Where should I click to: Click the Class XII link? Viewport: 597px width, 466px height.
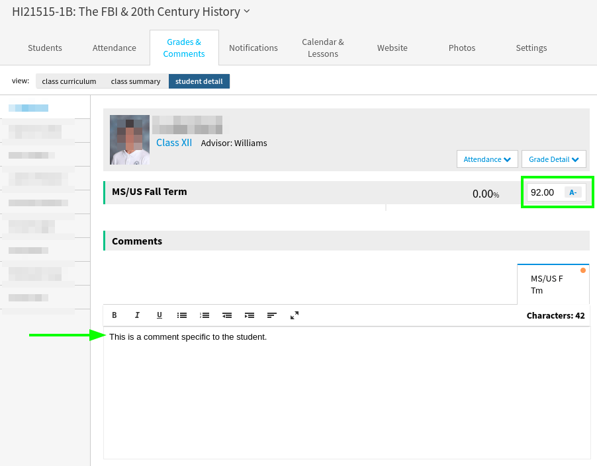click(174, 143)
